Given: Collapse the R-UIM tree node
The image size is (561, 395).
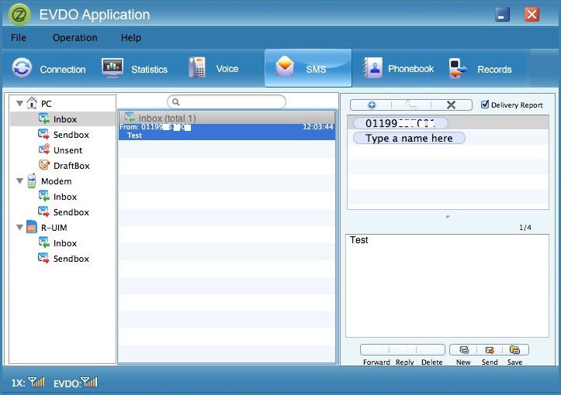Looking at the screenshot, I should tap(19, 228).
